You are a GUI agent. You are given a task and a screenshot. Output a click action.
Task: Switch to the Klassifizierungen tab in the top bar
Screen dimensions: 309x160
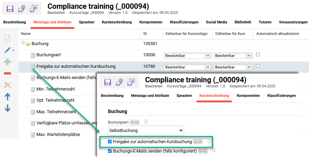[184, 22]
